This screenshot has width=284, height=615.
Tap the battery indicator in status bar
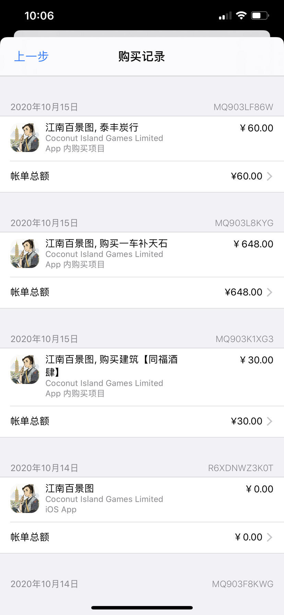click(260, 15)
